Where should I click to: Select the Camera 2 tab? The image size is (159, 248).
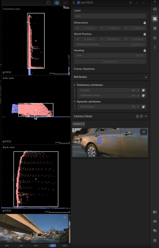coord(79,124)
